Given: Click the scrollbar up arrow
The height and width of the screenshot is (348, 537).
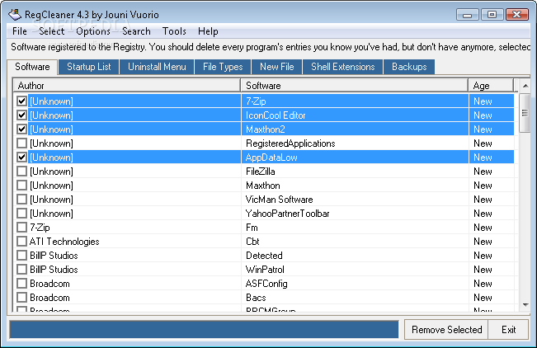Looking at the screenshot, I should point(525,86).
